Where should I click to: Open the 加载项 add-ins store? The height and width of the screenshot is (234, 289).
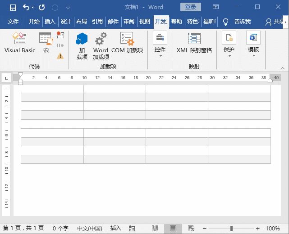tap(82, 46)
